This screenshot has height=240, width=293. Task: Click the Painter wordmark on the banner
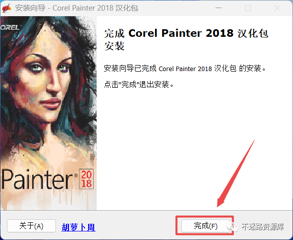(37, 179)
